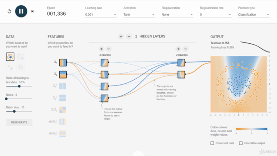The width and height of the screenshot is (277, 156).
Task: Toggle the X2 input feature
Action: tap(63, 75)
